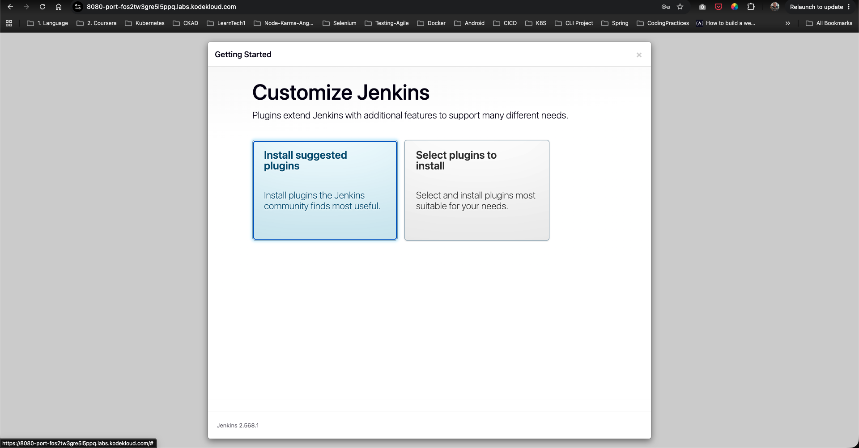Viewport: 859px width, 448px height.
Task: Open the Testing-Agile bookmark folder
Action: click(x=387, y=23)
